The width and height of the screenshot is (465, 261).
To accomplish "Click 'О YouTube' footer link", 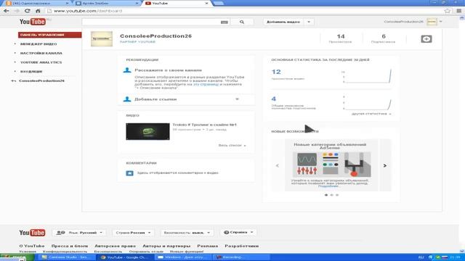I will 32,246.
